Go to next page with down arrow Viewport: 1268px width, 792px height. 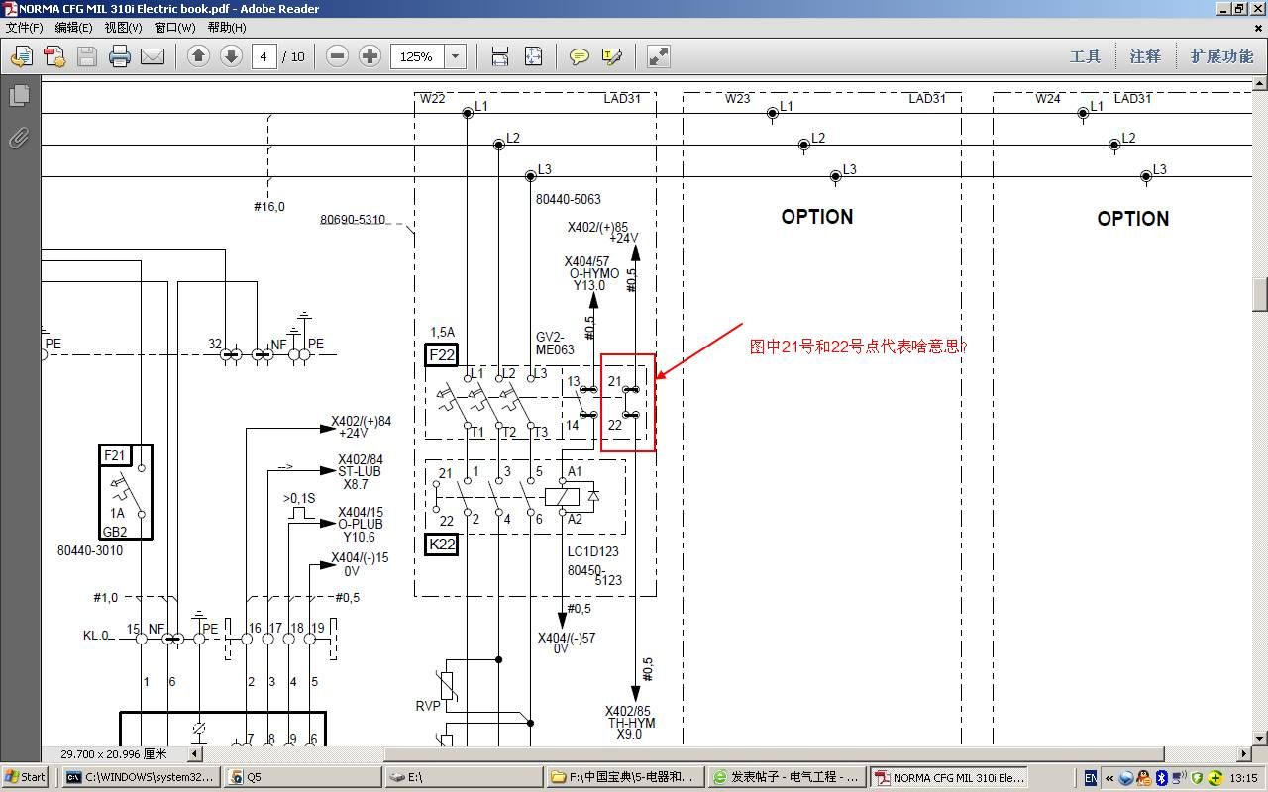tap(231, 56)
